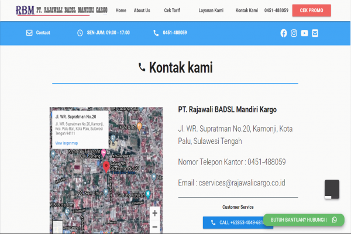Zoom in on the map

tap(154, 214)
